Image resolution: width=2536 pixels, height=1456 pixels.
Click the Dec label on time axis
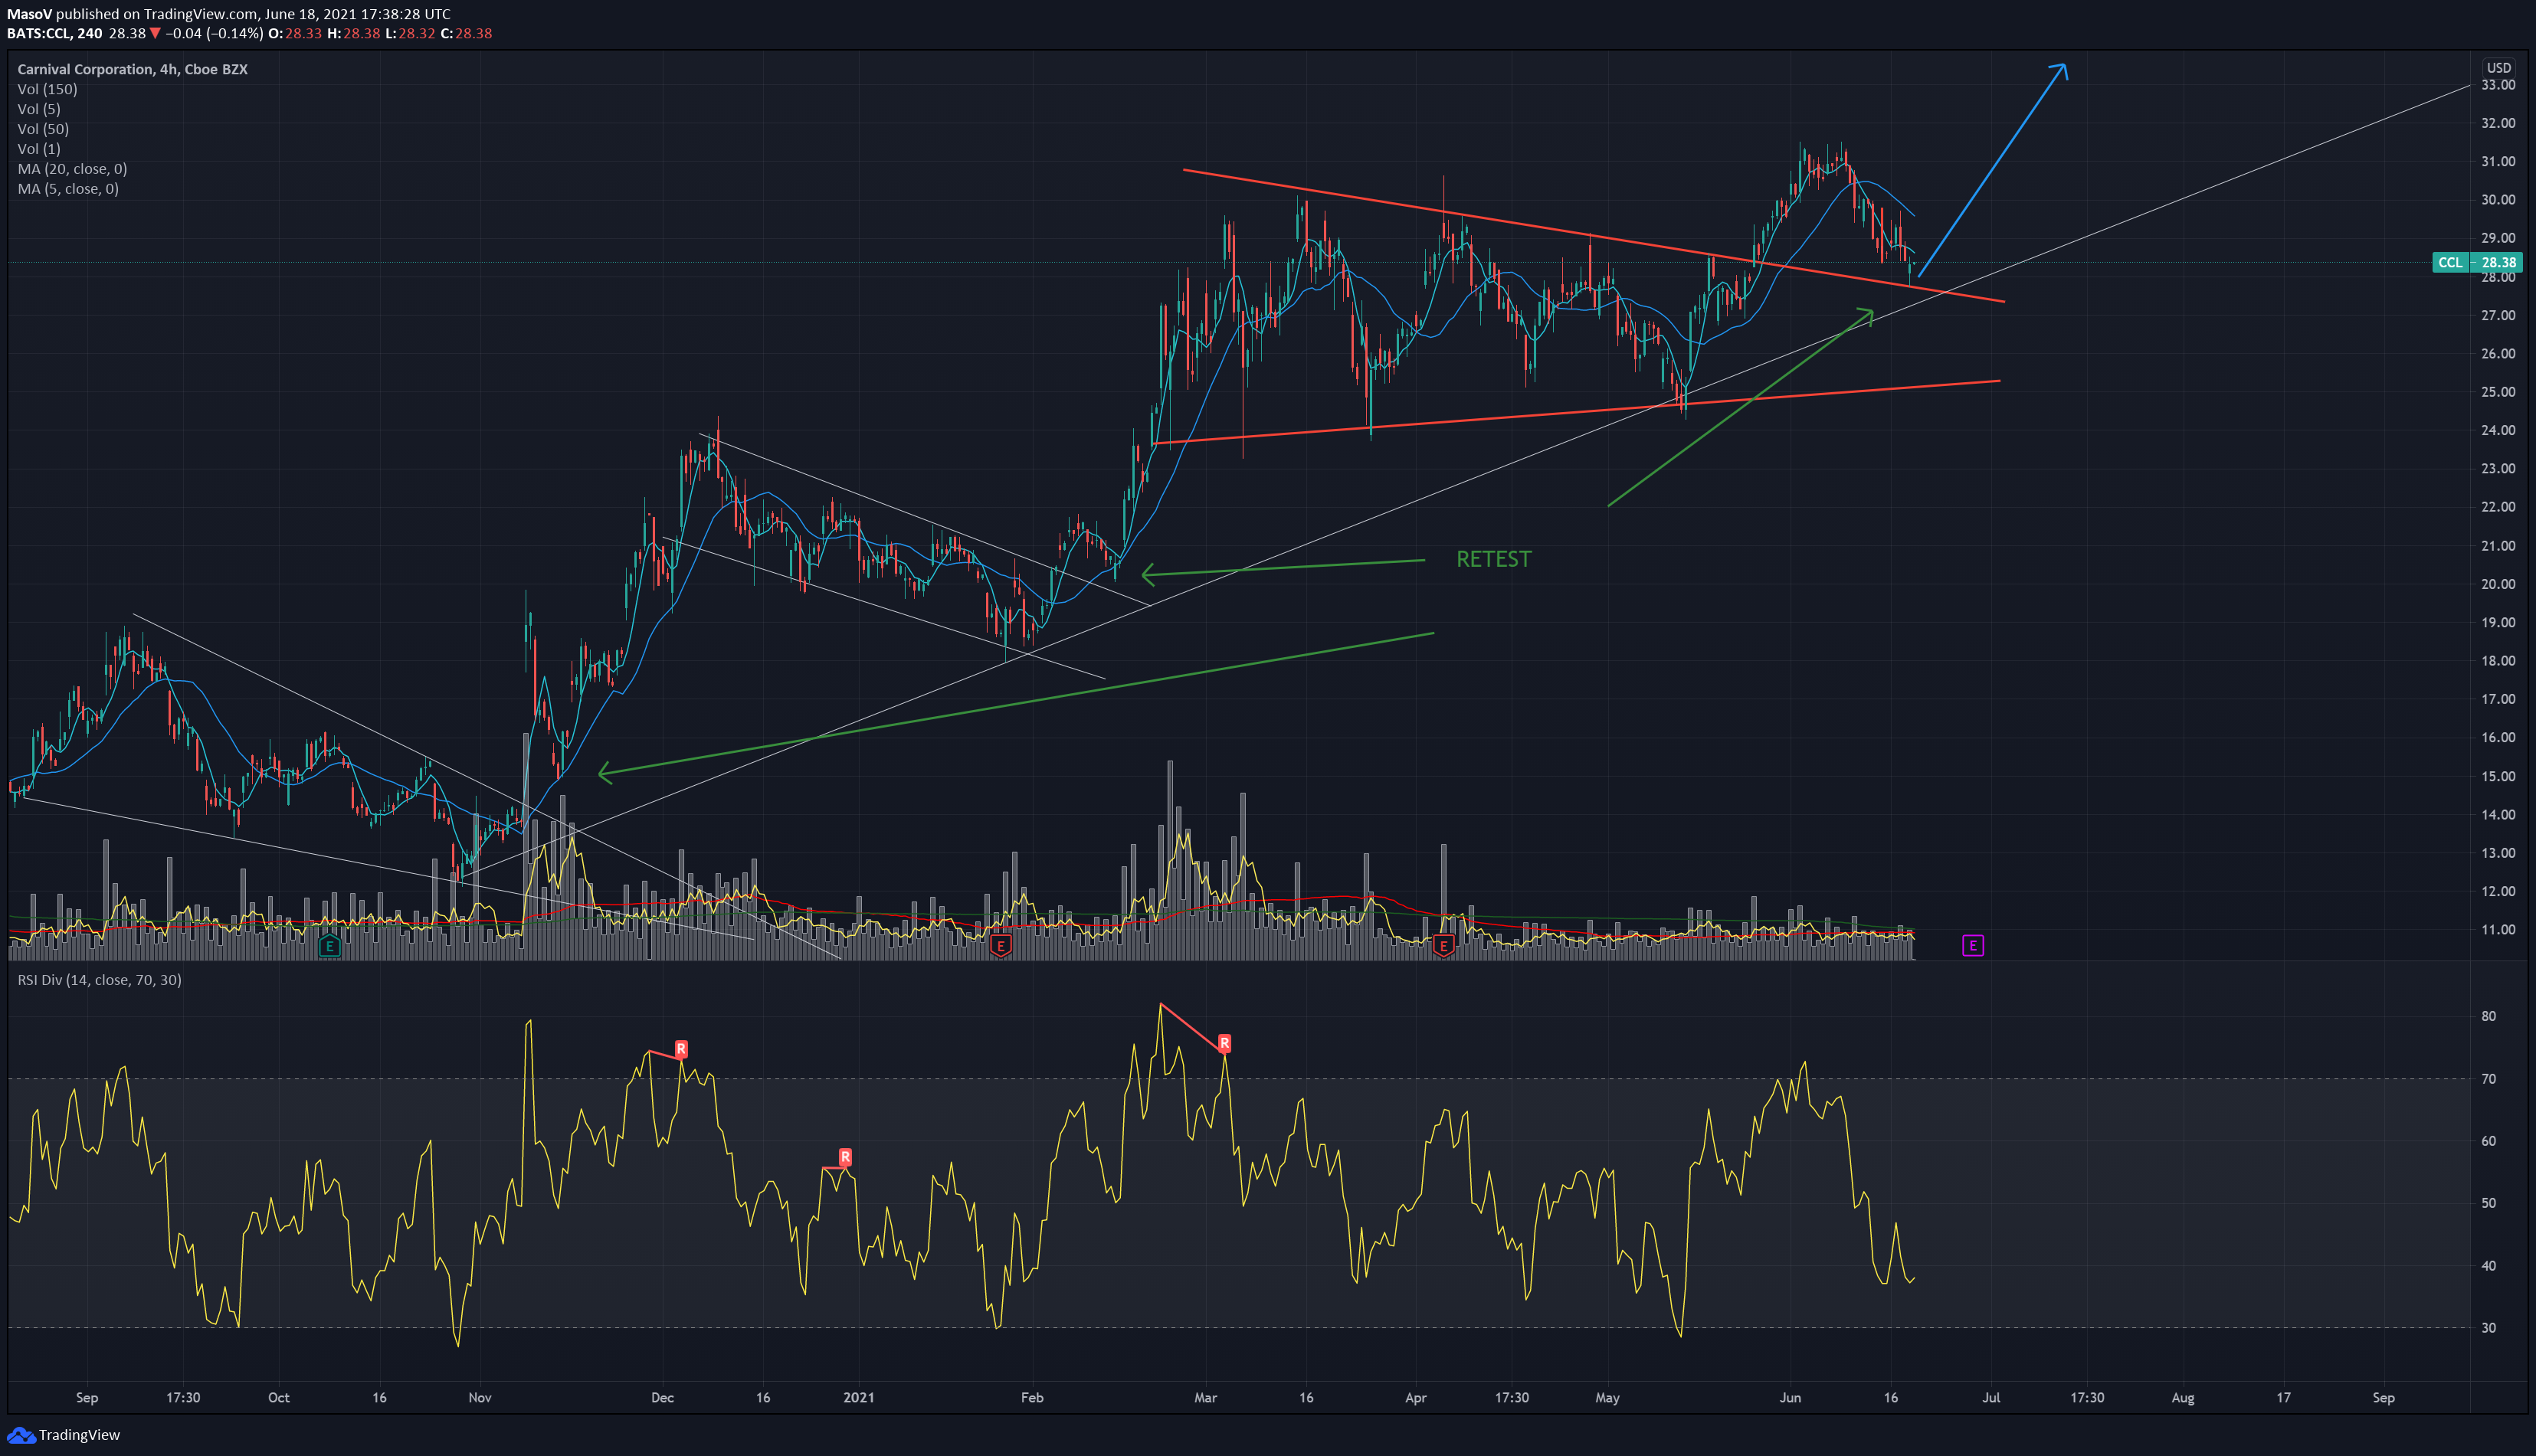point(662,1398)
